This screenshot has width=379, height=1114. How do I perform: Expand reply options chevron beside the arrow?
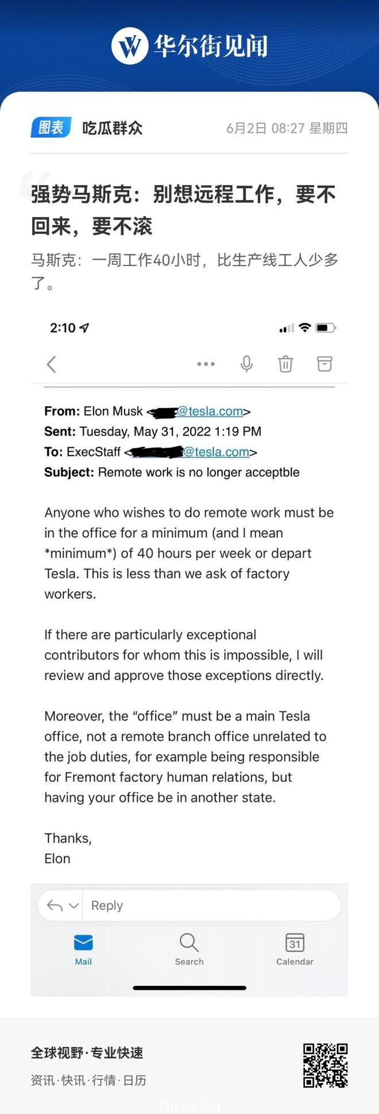pyautogui.click(x=74, y=906)
